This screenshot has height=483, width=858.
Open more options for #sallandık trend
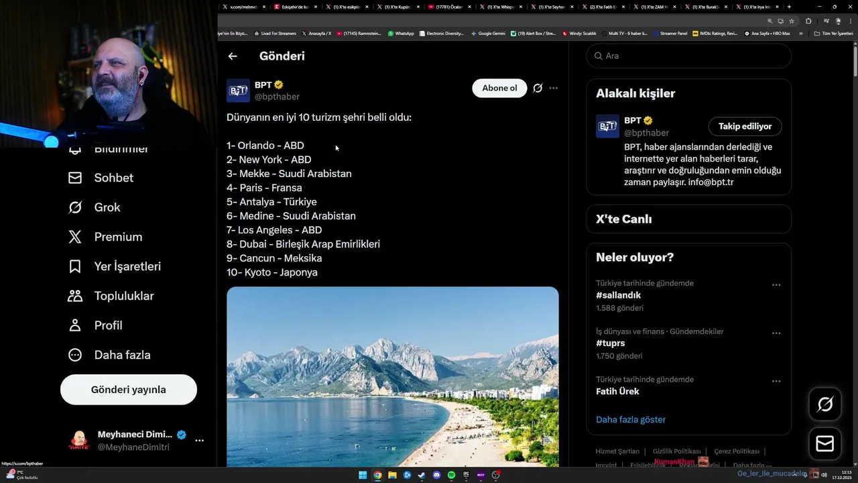[776, 285]
